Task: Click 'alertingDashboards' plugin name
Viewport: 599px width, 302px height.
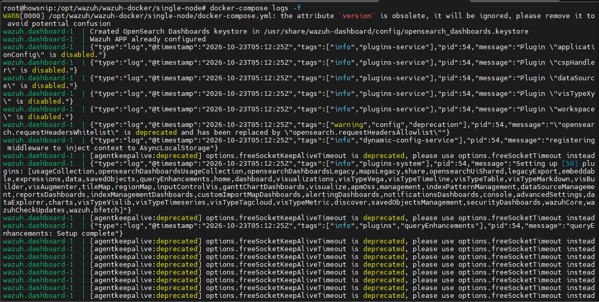Action: point(342,195)
